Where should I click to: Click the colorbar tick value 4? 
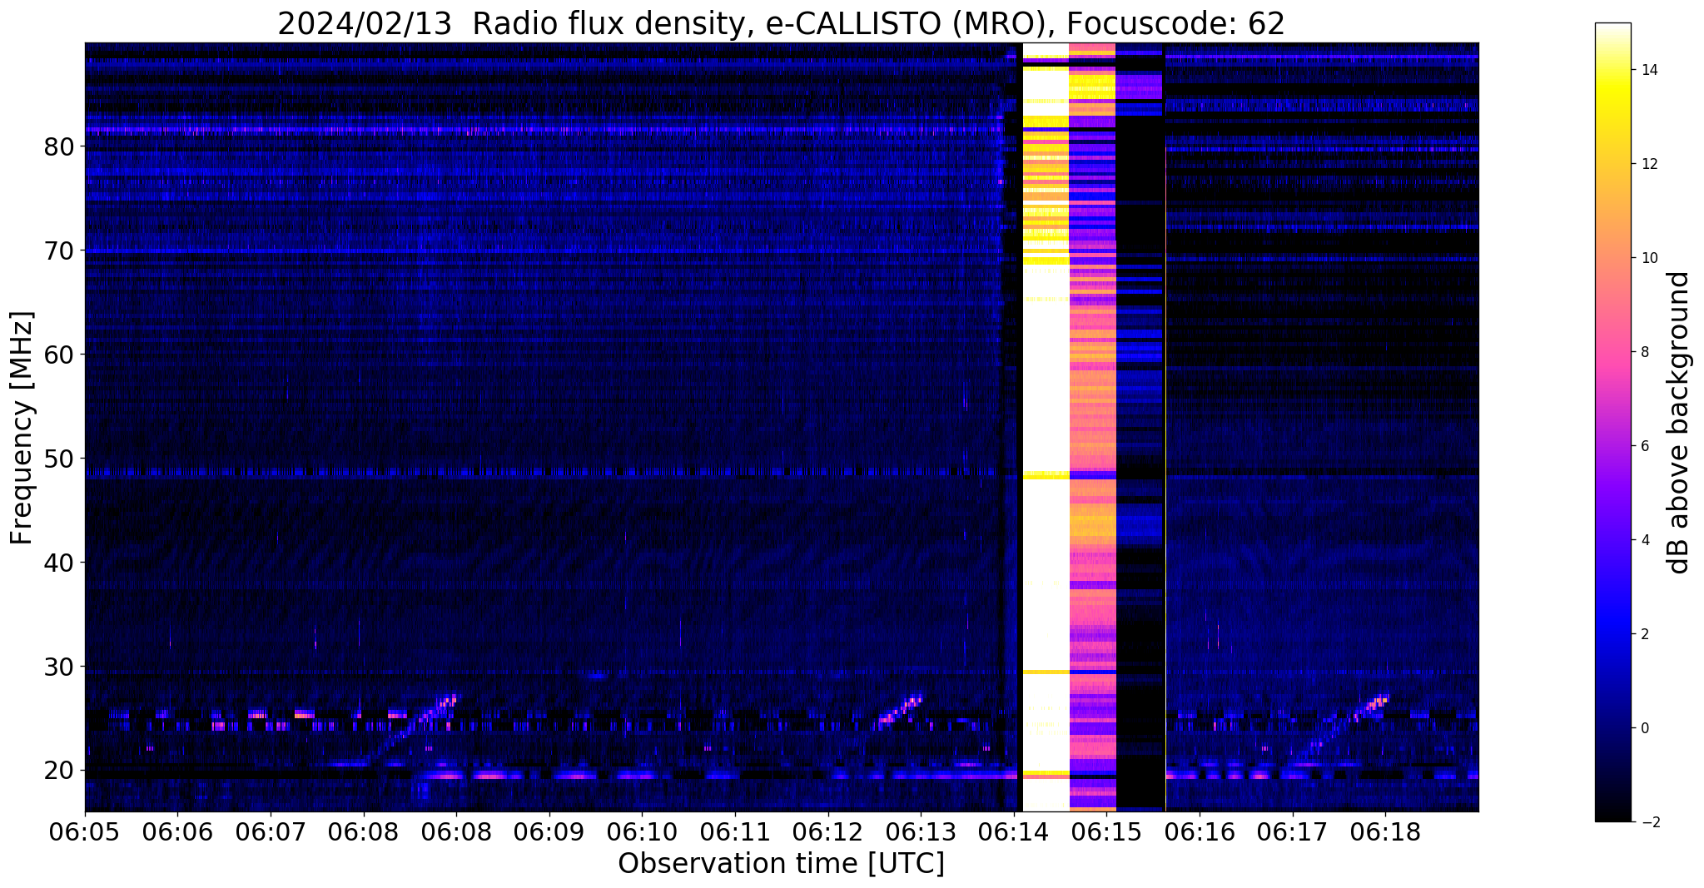click(1643, 540)
